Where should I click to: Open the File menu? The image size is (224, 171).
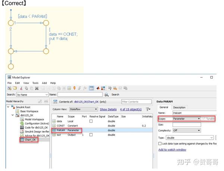[x=9, y=83]
